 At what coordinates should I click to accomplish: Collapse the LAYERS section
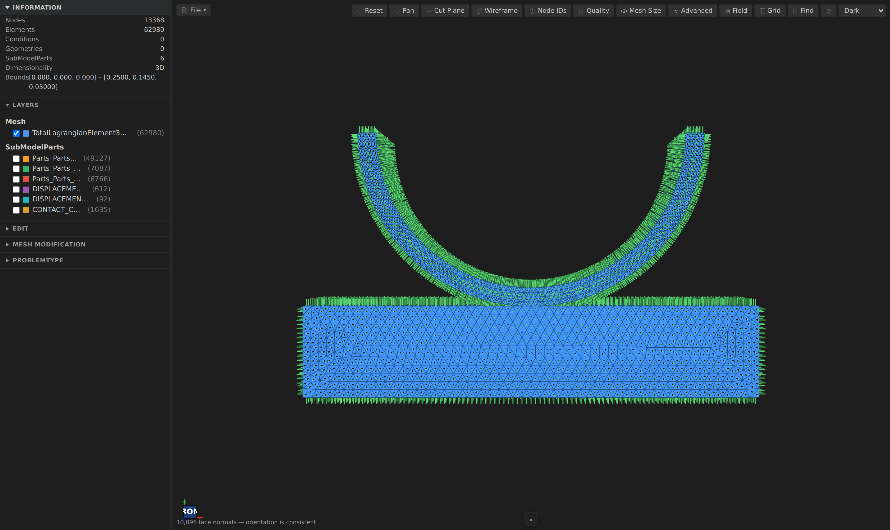pyautogui.click(x=84, y=105)
